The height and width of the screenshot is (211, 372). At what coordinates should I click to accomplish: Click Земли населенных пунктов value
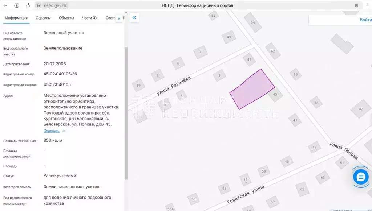(x=72, y=187)
